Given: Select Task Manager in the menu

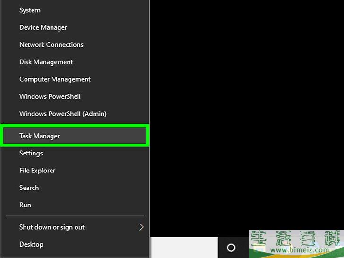Looking at the screenshot, I should [75, 136].
